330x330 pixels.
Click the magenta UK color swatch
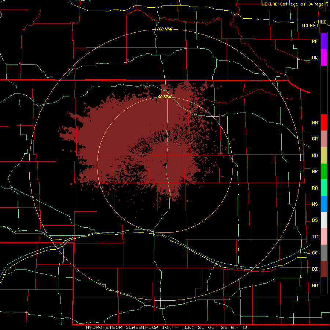click(x=324, y=58)
